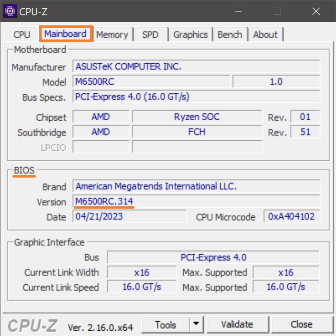This screenshot has width=336, height=336.
Task: Click the CPU-Z app icon in title bar
Action: pyautogui.click(x=10, y=11)
